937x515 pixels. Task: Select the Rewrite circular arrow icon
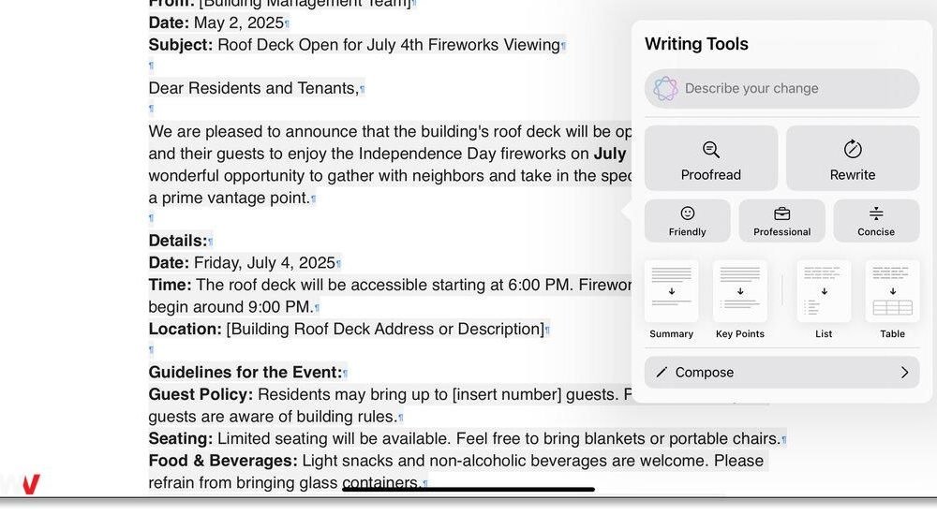[853, 149]
